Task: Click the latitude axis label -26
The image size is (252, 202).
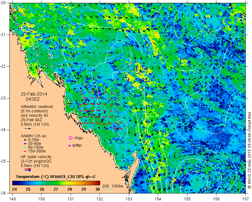Action: 3,193
